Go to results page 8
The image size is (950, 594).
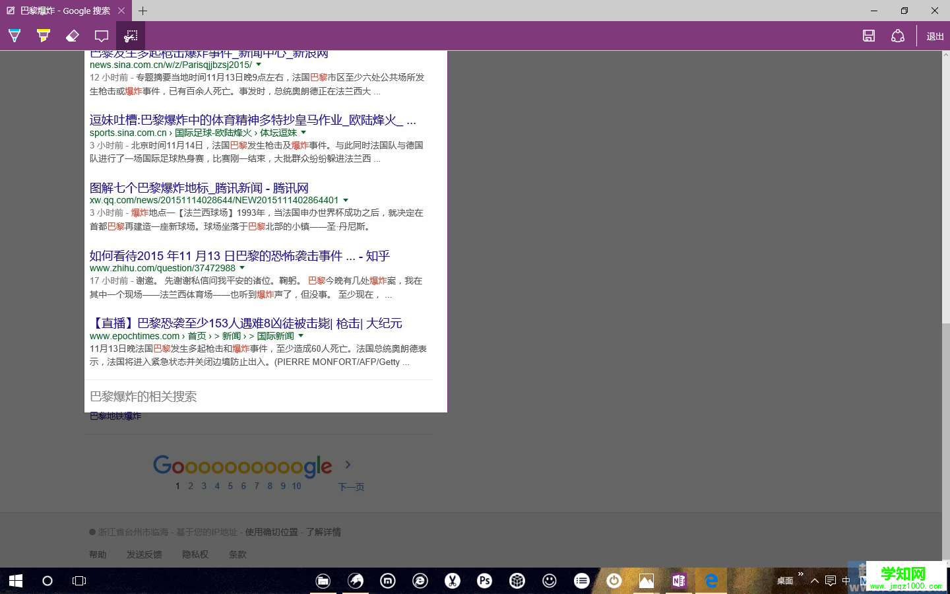[270, 486]
